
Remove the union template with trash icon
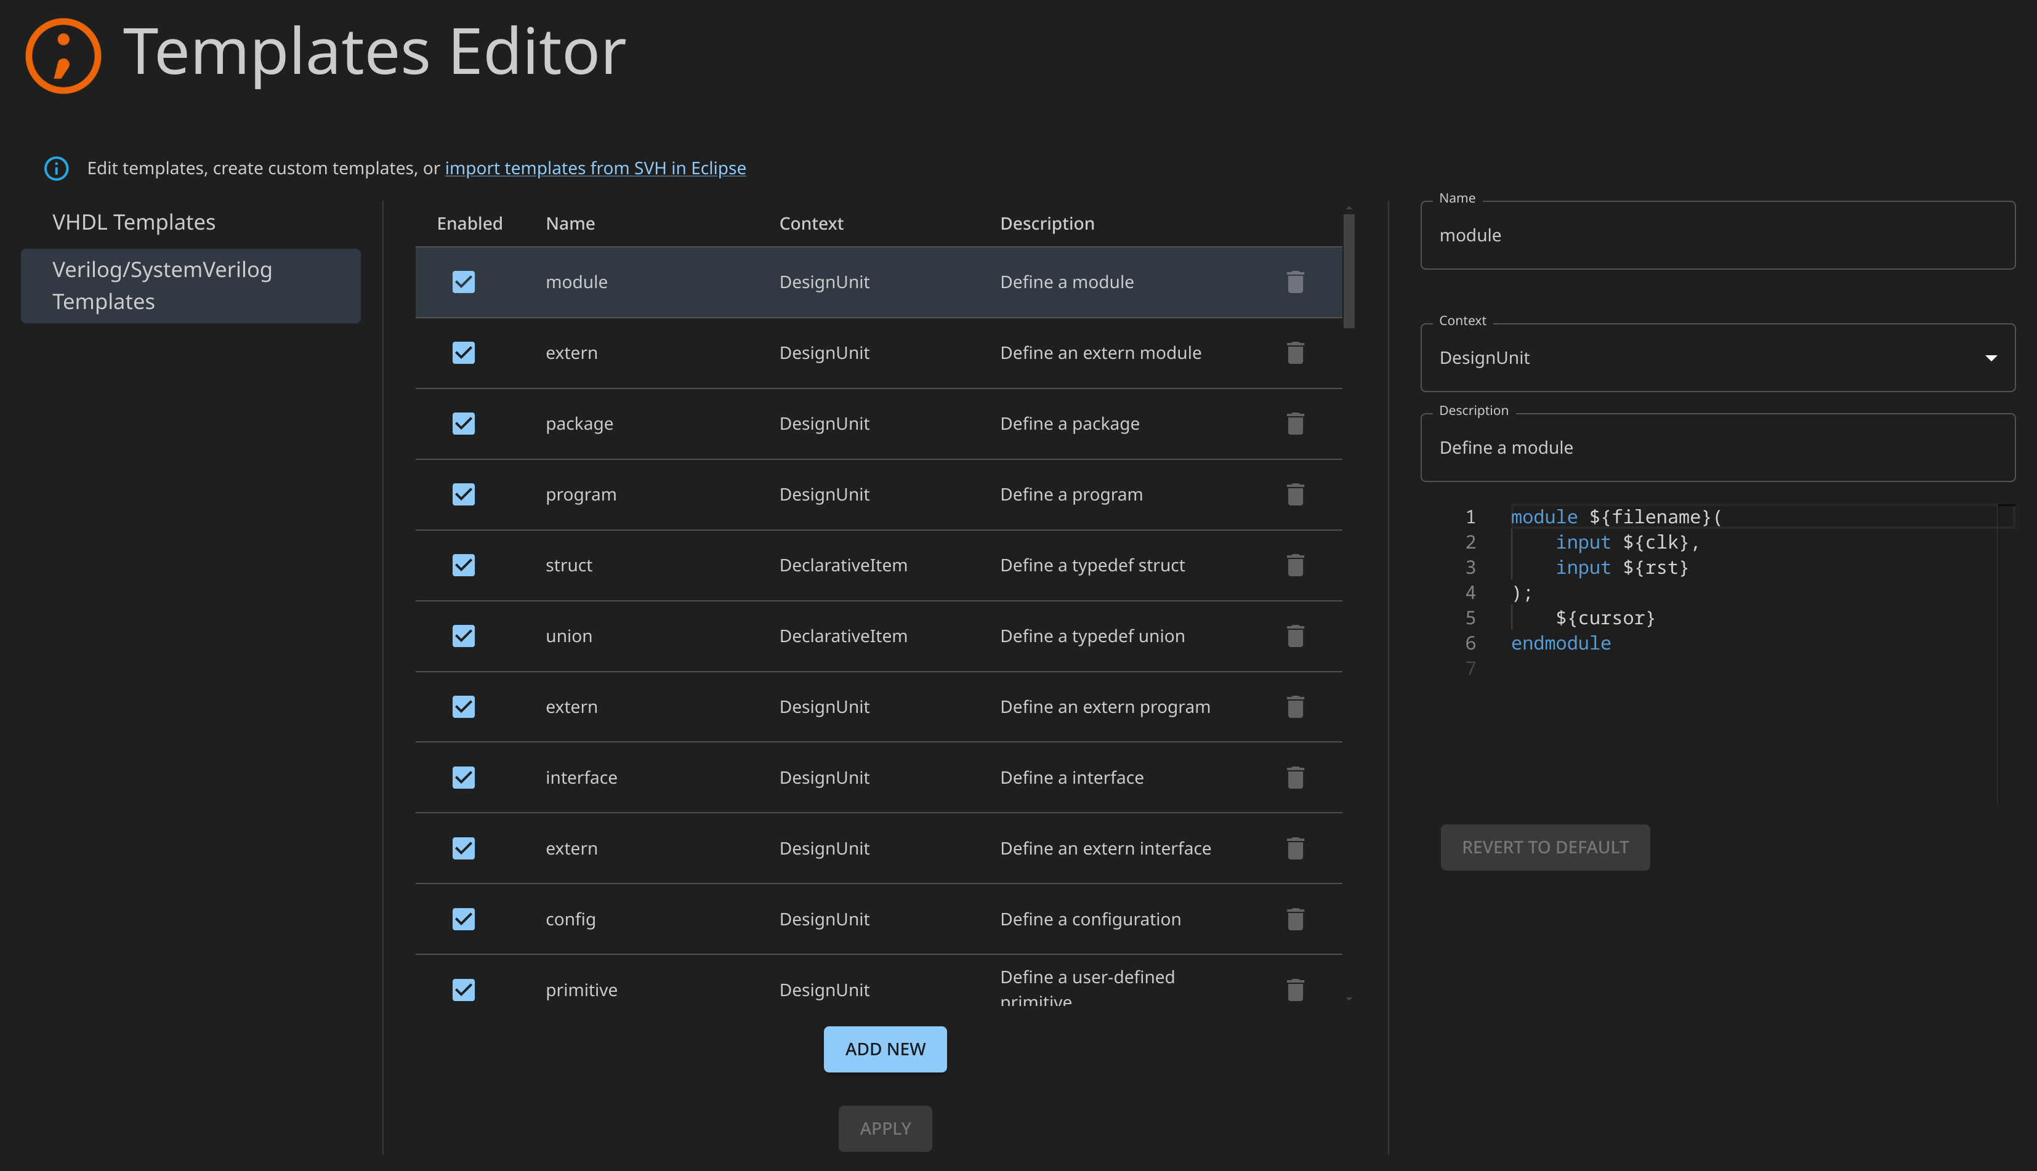coord(1295,636)
